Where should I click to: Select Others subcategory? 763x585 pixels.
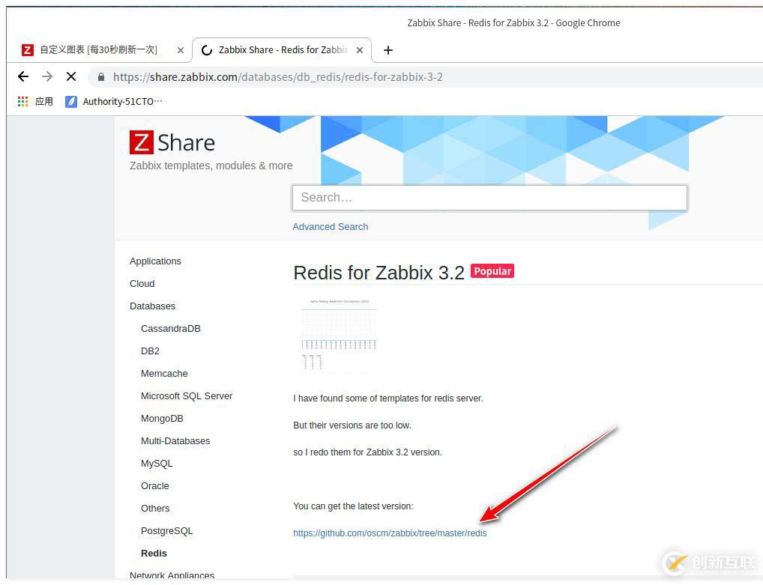pos(155,508)
